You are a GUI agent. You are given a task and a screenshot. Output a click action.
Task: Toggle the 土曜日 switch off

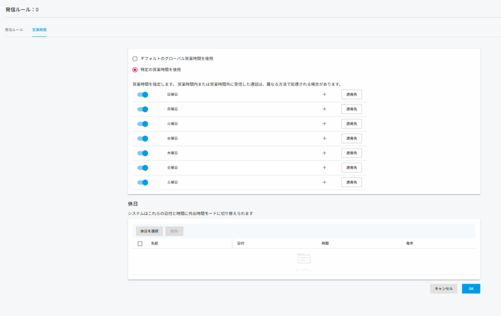tap(142, 183)
